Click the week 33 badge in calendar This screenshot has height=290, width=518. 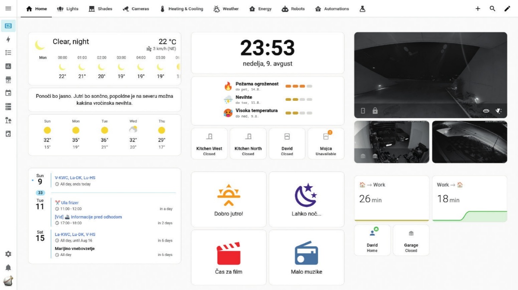coord(40,193)
